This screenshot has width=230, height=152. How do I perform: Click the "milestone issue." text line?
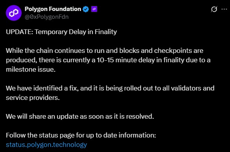(31, 69)
